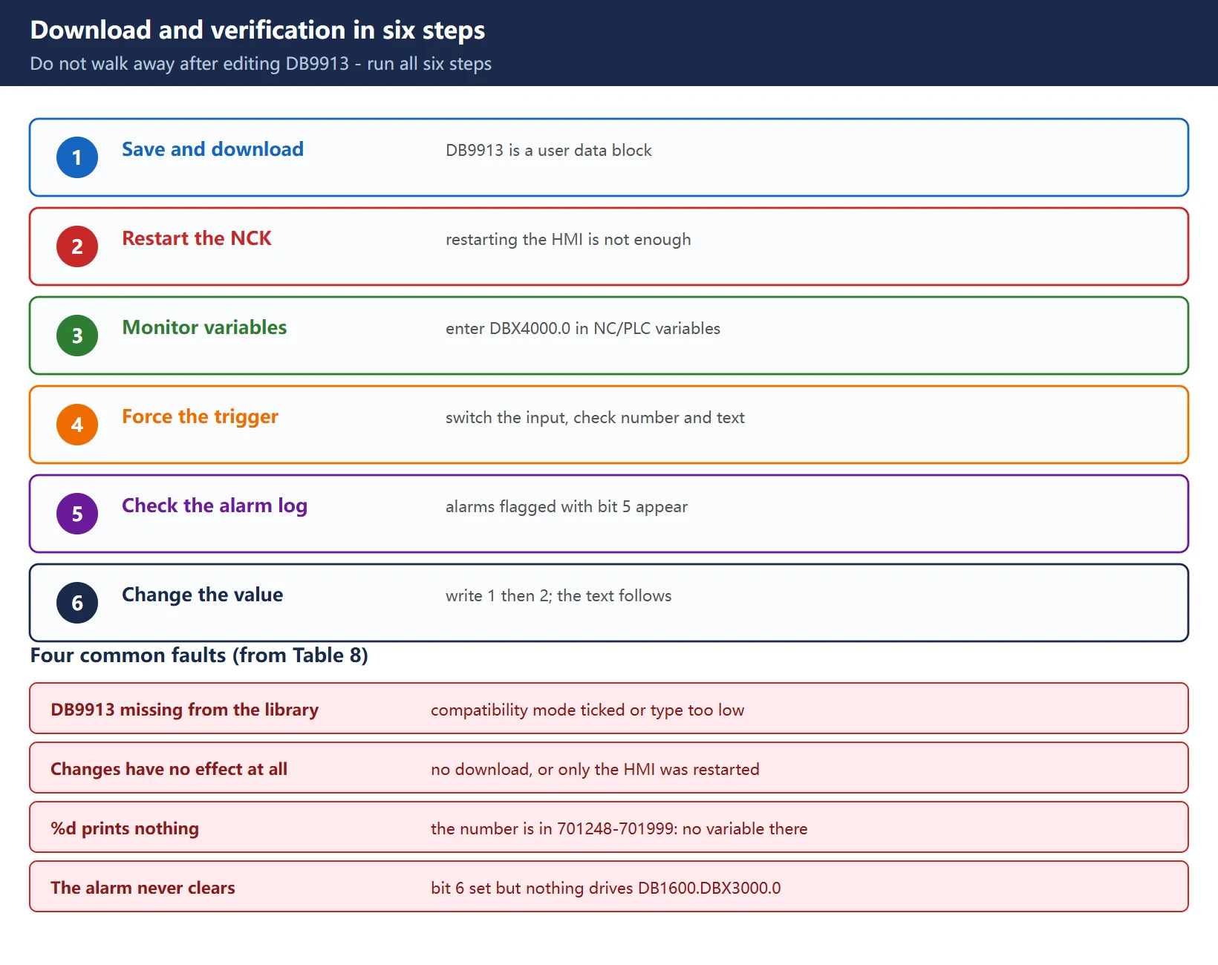Viewport: 1218px width, 965px height.
Task: Click 'compatibility mode ticked or type too low'
Action: [587, 710]
